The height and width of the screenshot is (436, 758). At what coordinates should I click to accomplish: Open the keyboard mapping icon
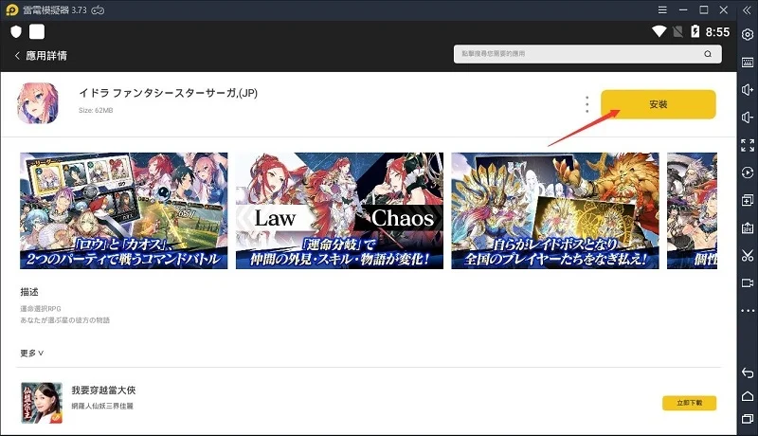pyautogui.click(x=748, y=62)
